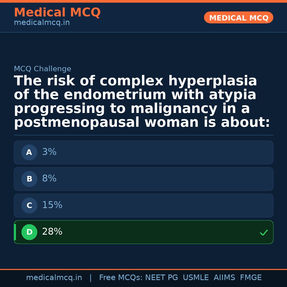
Task: Open the footer medicalmcq.in link
Action: [54, 278]
